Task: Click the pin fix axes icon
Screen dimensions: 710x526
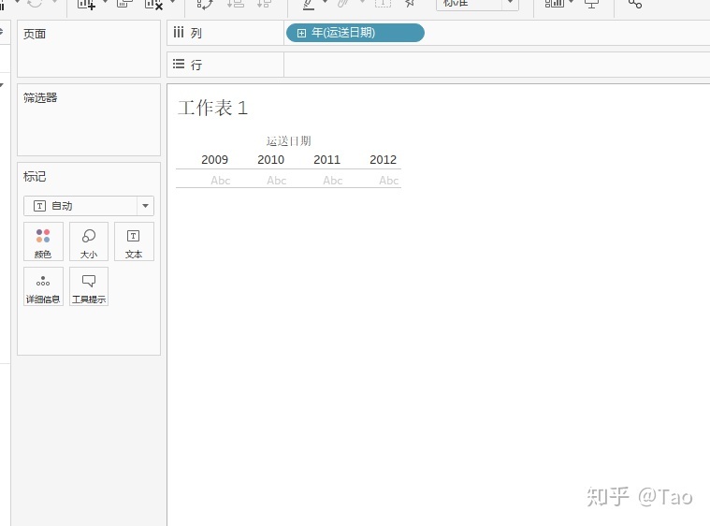Action: (410, 3)
